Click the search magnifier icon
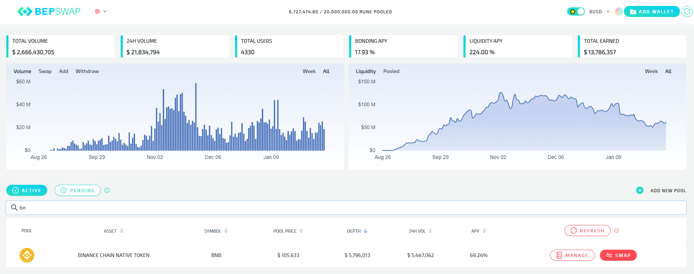Screen dimensions: 694x274 (x=14, y=208)
